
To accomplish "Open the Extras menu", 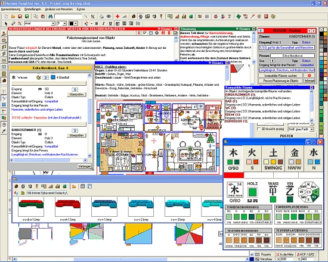I will point(81,9).
